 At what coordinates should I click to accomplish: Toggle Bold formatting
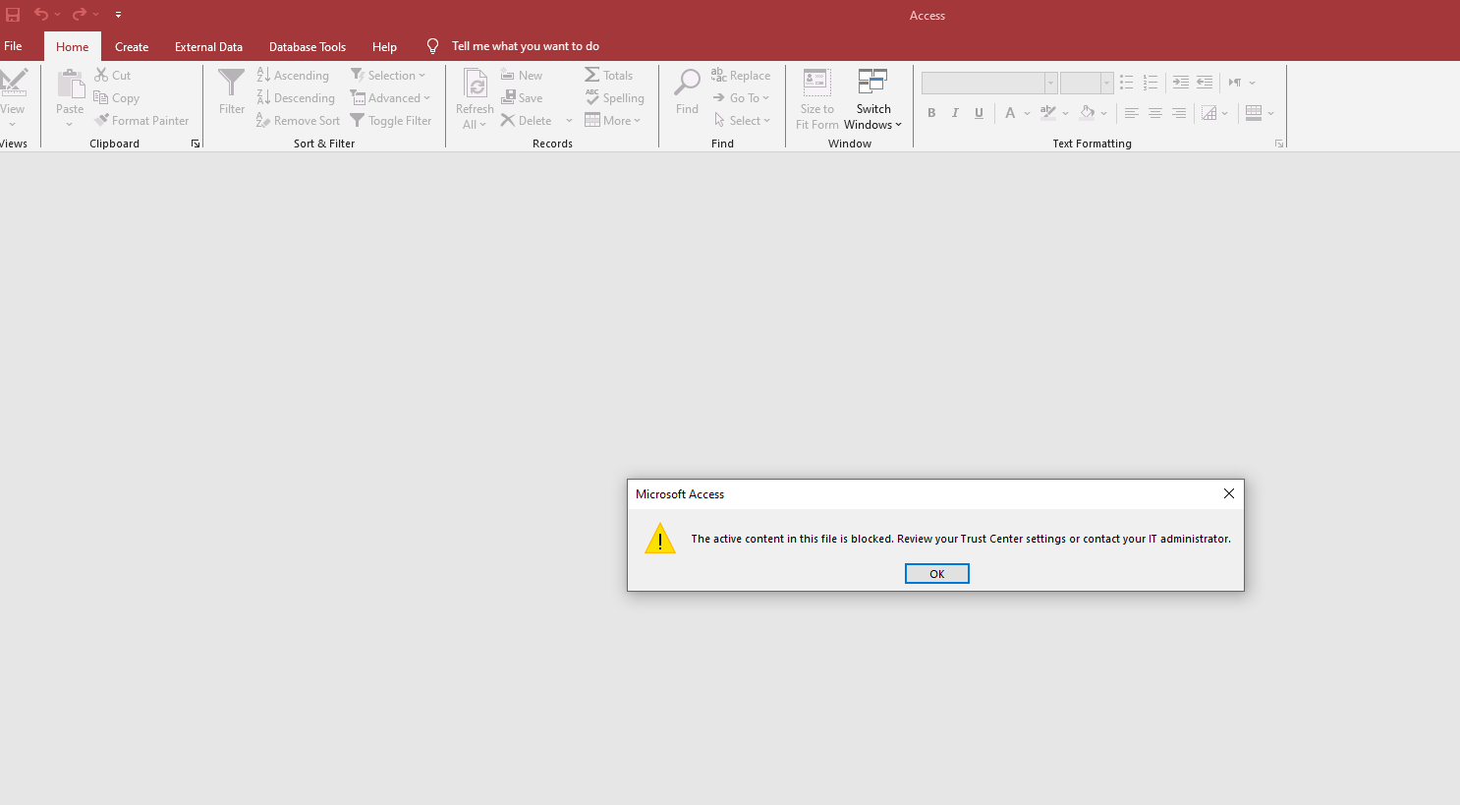[x=931, y=113]
